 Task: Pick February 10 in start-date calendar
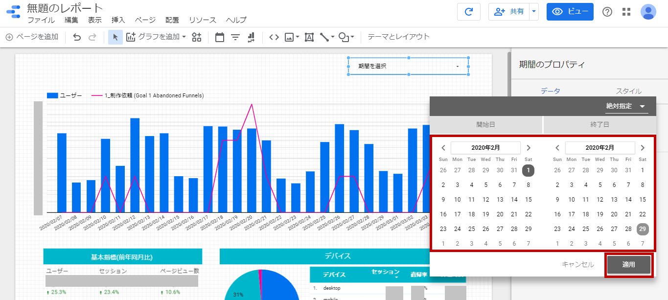[x=457, y=200]
